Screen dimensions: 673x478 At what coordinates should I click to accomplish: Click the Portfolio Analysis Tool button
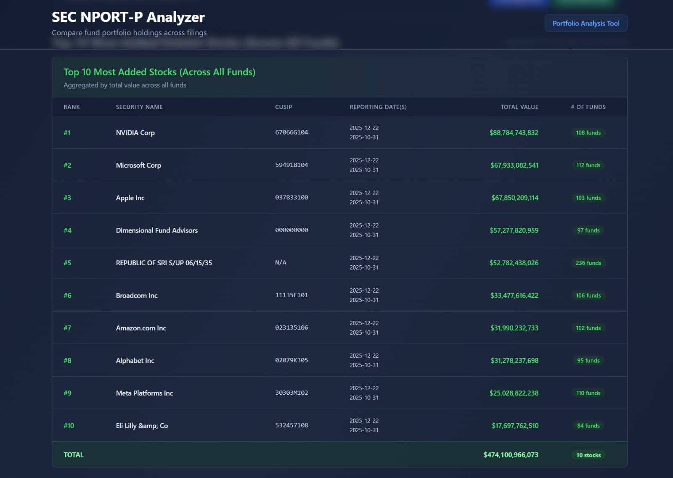coord(586,23)
